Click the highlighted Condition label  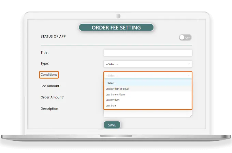[49, 75]
